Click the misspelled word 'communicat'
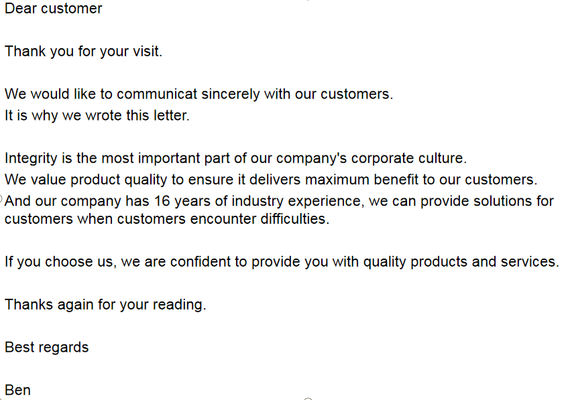 pyautogui.click(x=157, y=94)
